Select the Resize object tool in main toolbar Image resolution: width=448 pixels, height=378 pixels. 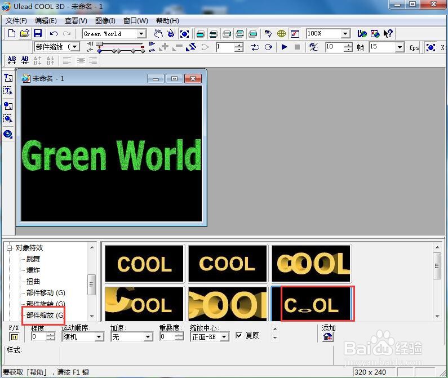[x=184, y=34]
